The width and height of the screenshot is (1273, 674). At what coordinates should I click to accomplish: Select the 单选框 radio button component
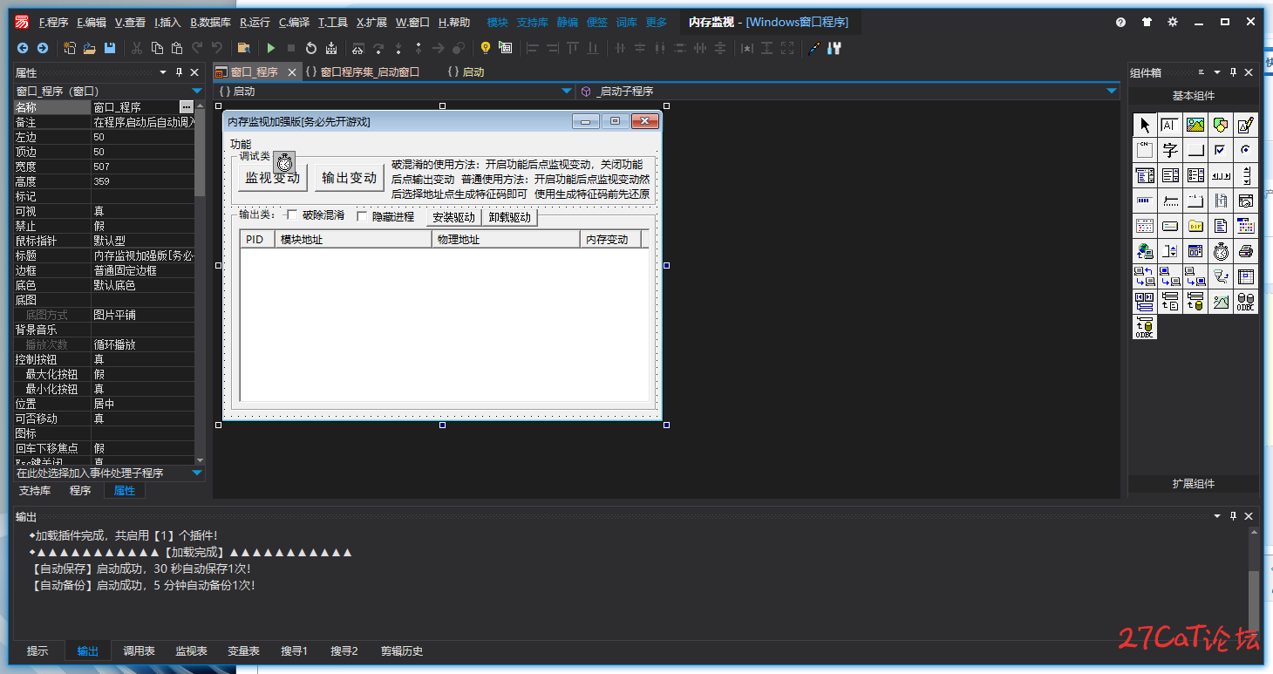1246,149
